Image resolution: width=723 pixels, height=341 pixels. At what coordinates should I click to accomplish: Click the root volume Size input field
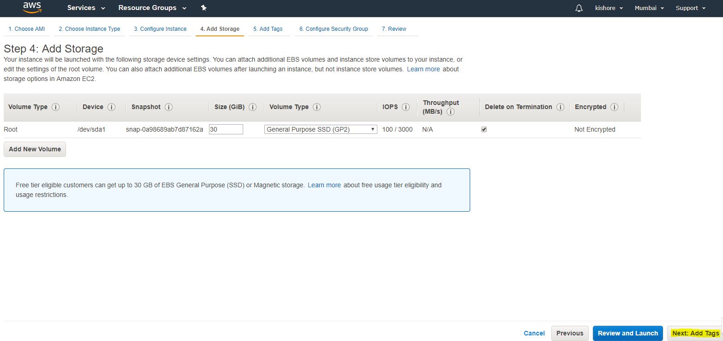(226, 129)
